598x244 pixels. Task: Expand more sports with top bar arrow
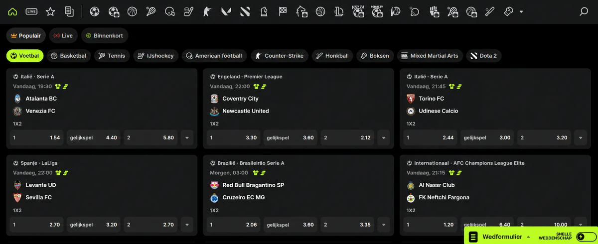(x=521, y=11)
